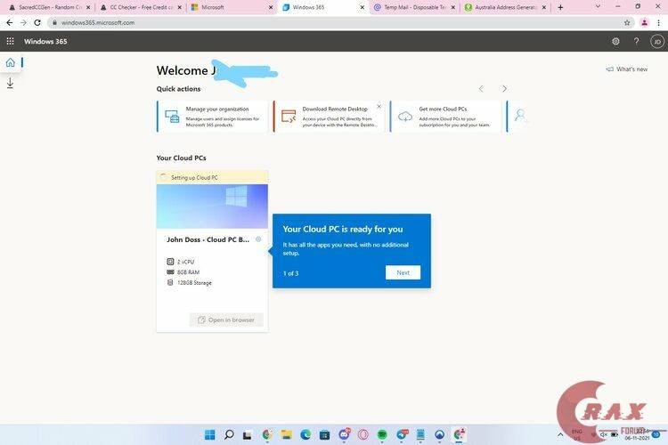Open the Chrome three-dot menu
The height and width of the screenshot is (445, 668).
658,22
